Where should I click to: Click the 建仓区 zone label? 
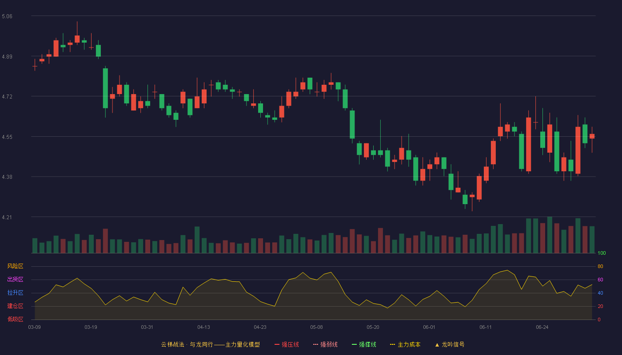(x=15, y=306)
